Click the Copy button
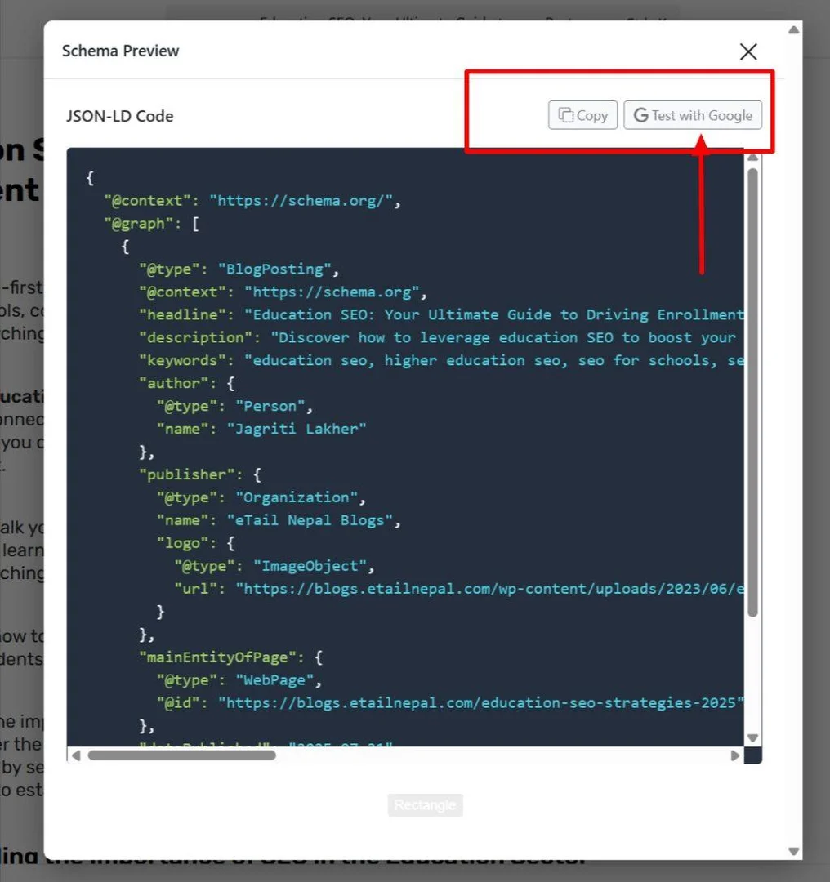The width and height of the screenshot is (830, 882). pyautogui.click(x=582, y=116)
